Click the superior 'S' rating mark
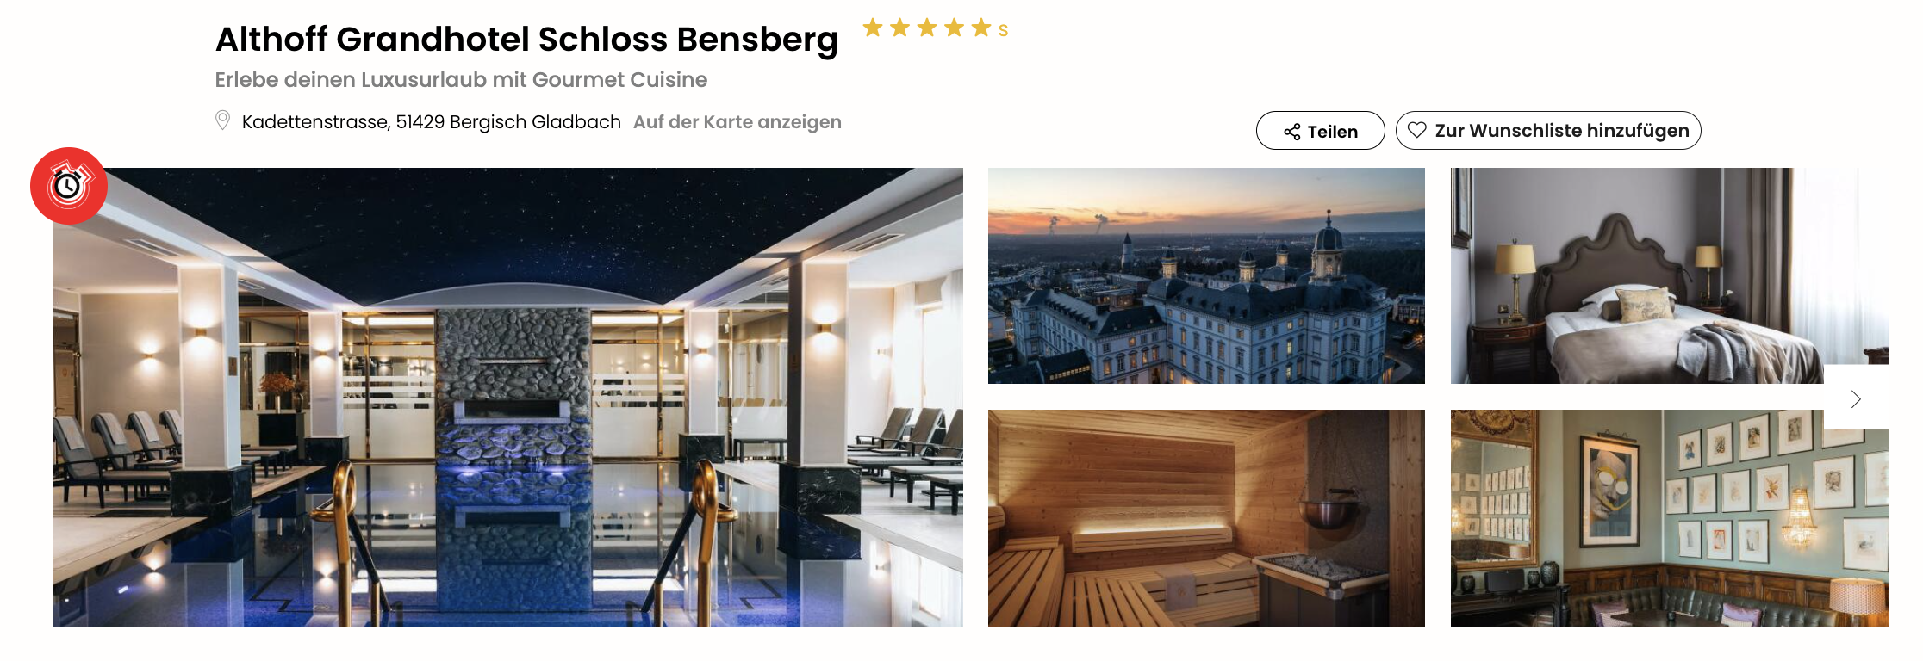The height and width of the screenshot is (661, 1923). tap(1003, 31)
